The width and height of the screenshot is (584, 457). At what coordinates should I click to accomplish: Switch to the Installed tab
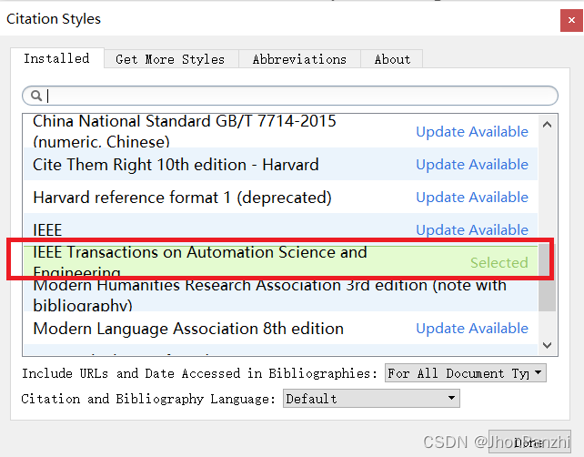57,58
